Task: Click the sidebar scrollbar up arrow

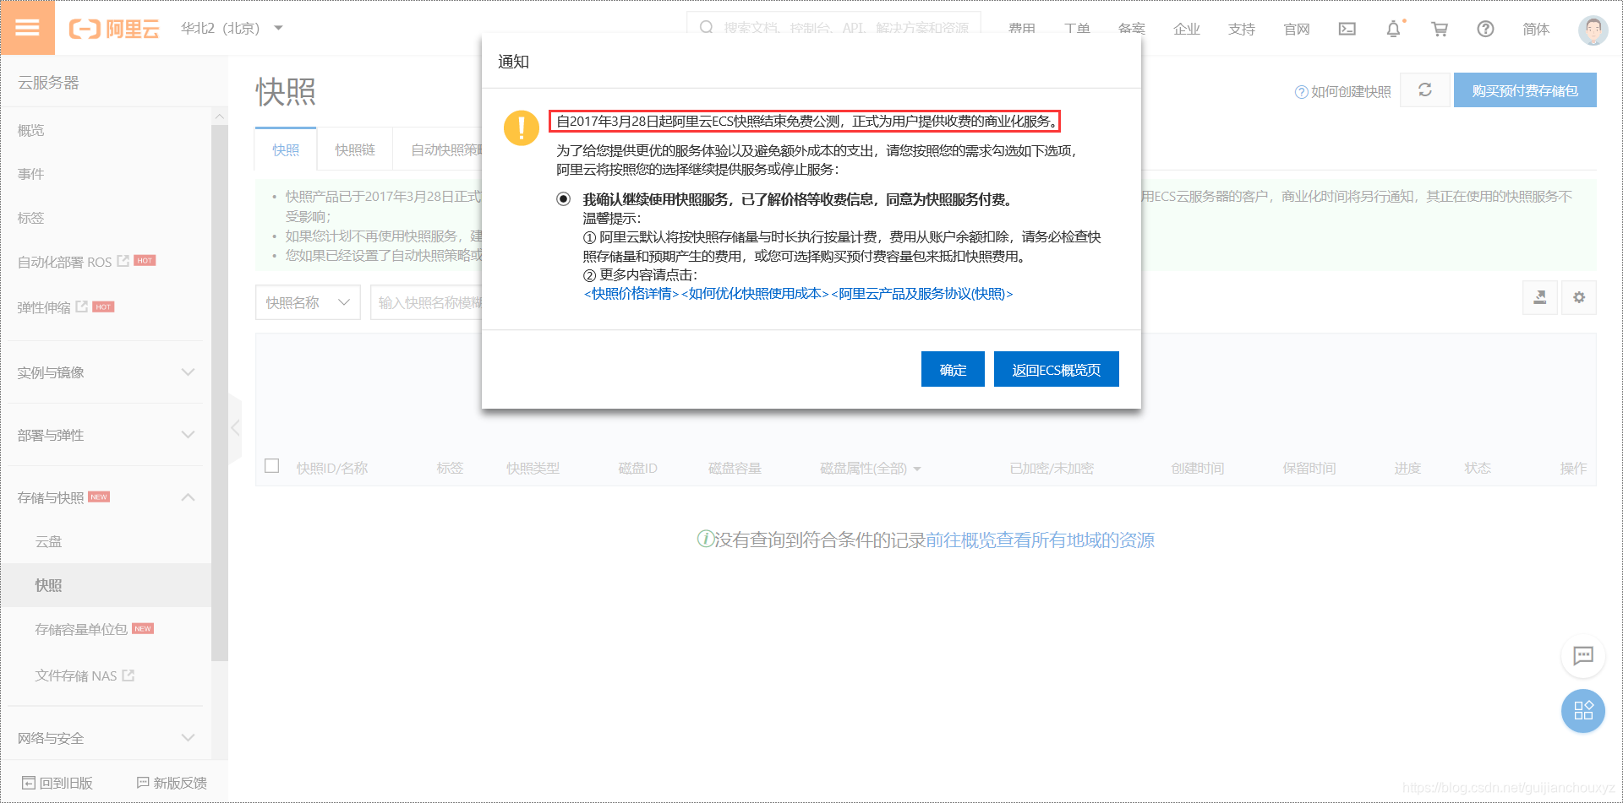Action: coord(220,117)
